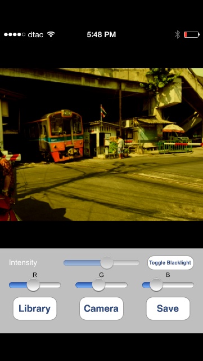Save the edited photo

click(x=168, y=309)
